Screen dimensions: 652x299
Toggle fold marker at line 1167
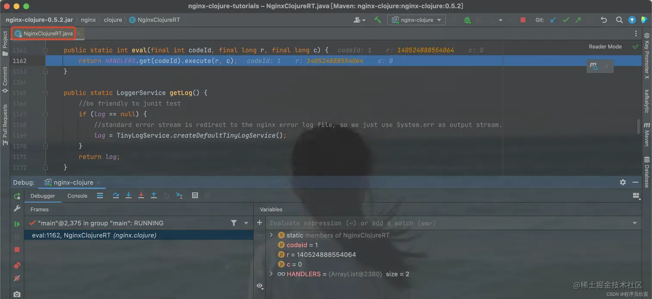(45, 114)
